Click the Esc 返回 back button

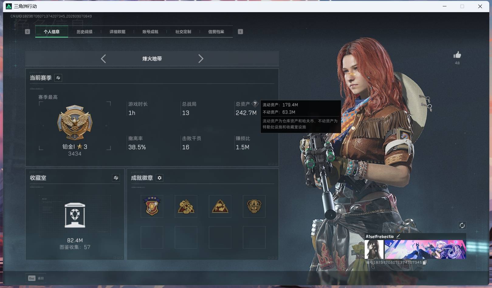point(36,278)
